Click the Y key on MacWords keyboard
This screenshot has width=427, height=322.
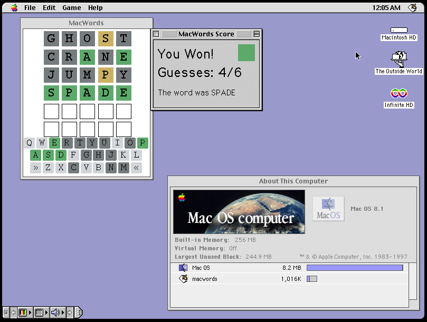click(x=92, y=143)
